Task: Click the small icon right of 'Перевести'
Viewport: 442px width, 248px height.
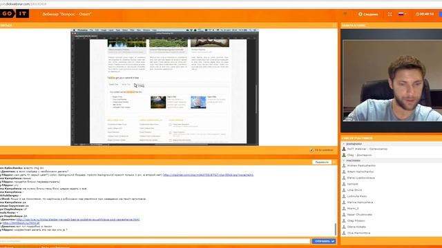Action: (334, 163)
